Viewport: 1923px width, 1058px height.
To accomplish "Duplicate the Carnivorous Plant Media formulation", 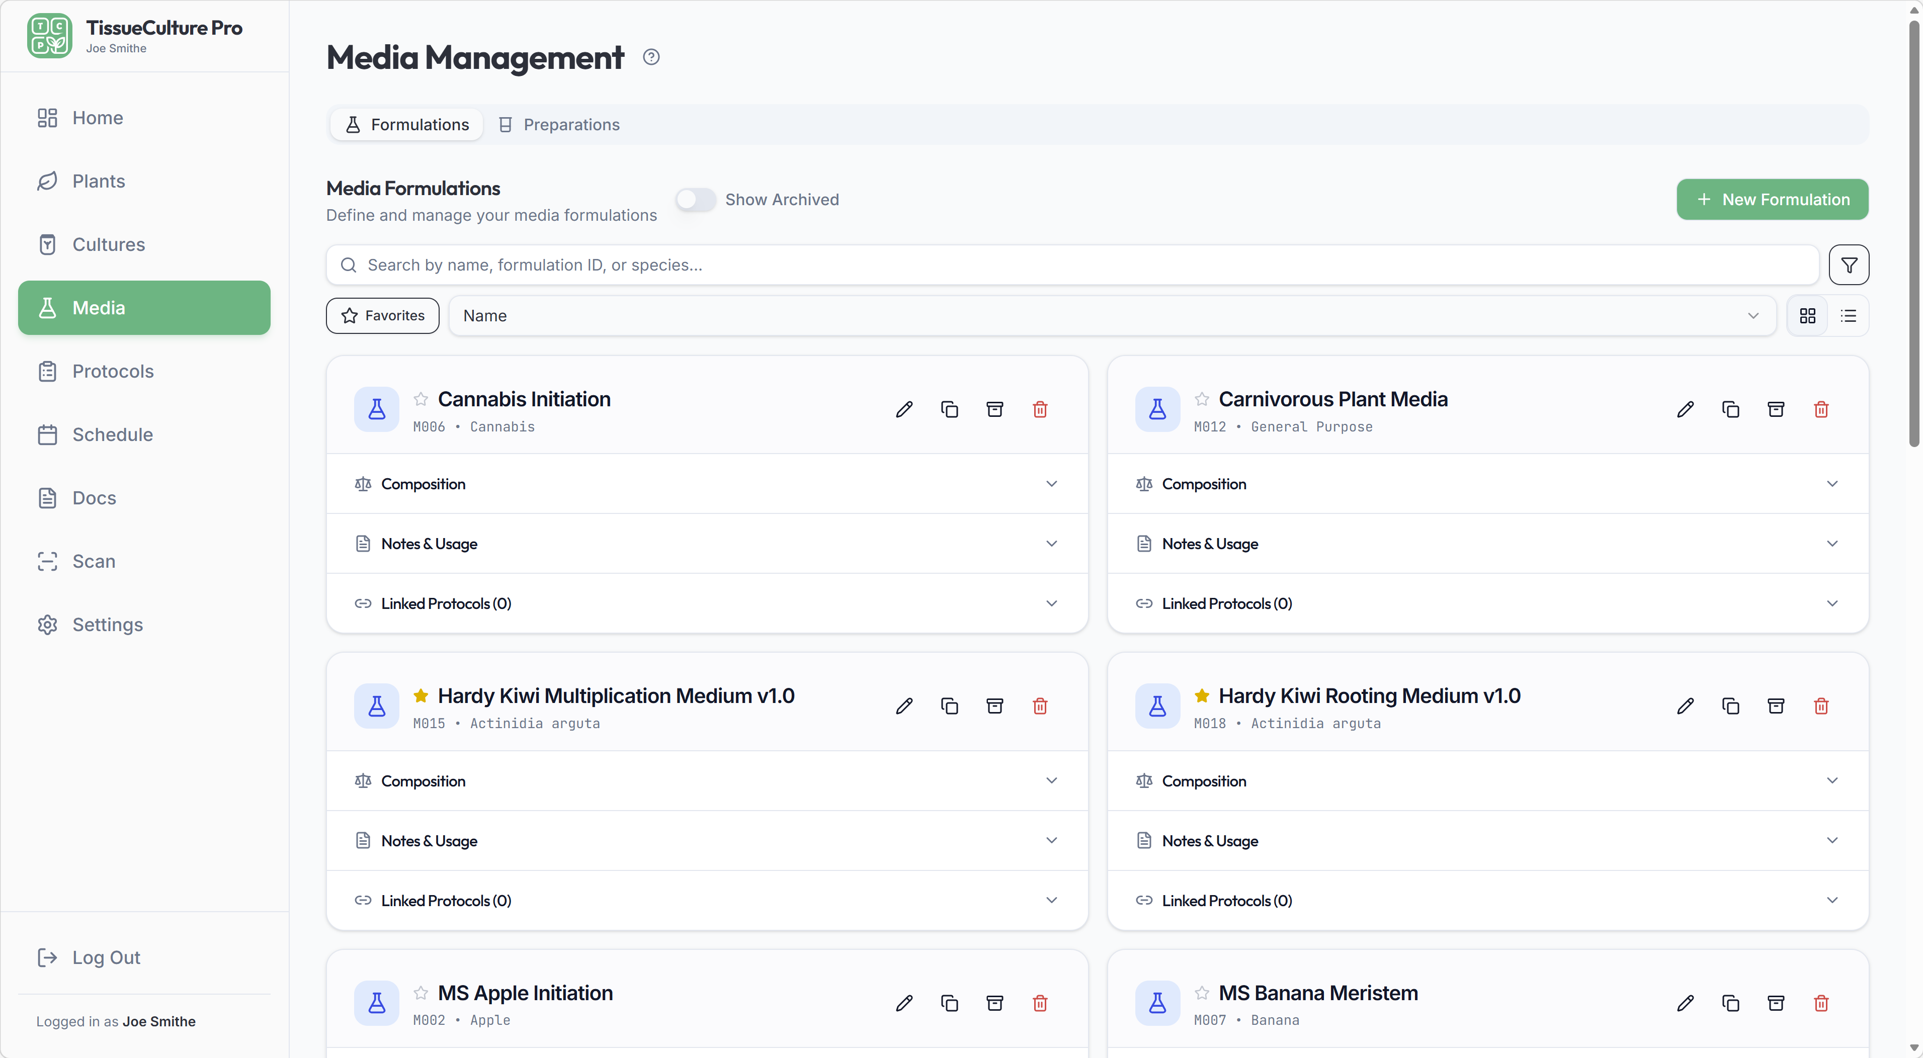I will (x=1730, y=409).
